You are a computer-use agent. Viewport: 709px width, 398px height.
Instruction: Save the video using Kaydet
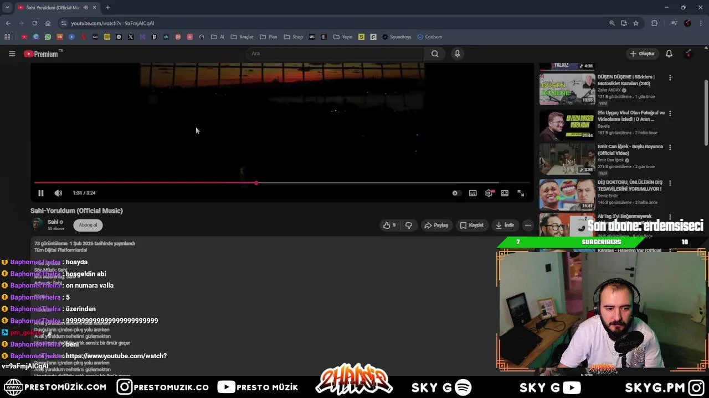tap(472, 225)
